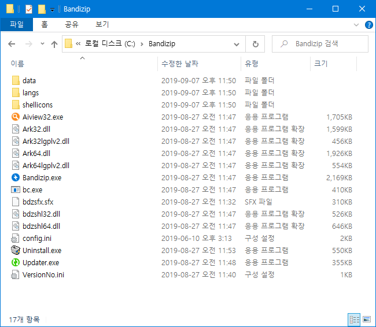The width and height of the screenshot is (376, 327).
Task: Go forward with the right arrow
Action: click(29, 44)
